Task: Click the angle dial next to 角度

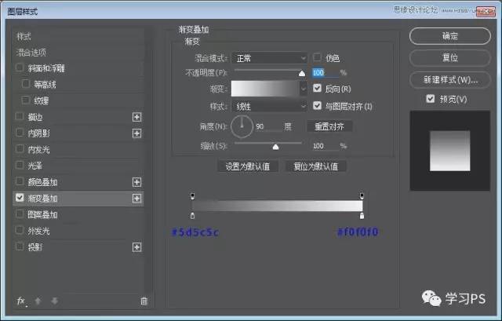Action: (x=242, y=126)
